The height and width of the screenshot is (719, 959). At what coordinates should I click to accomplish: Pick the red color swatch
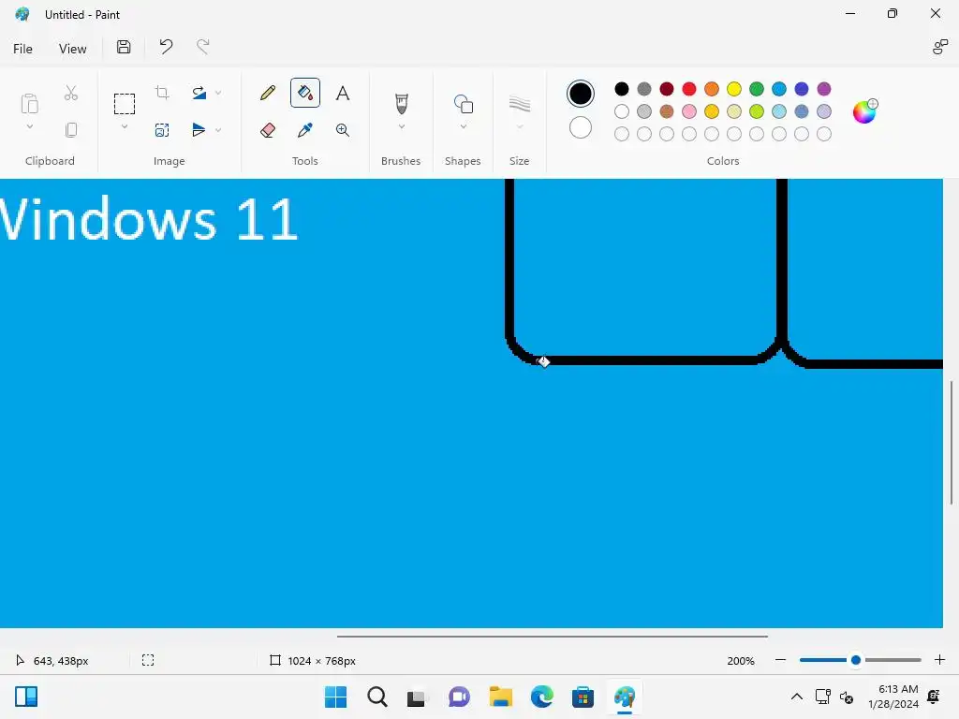click(688, 89)
